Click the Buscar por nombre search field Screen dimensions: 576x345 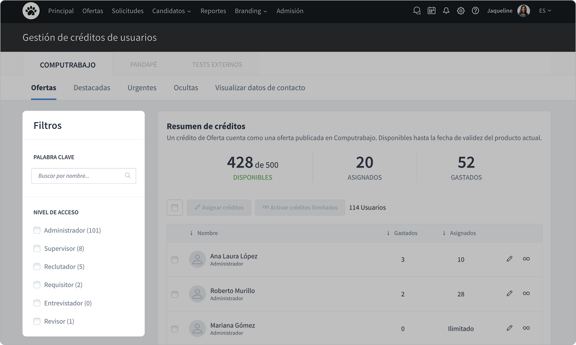point(84,176)
